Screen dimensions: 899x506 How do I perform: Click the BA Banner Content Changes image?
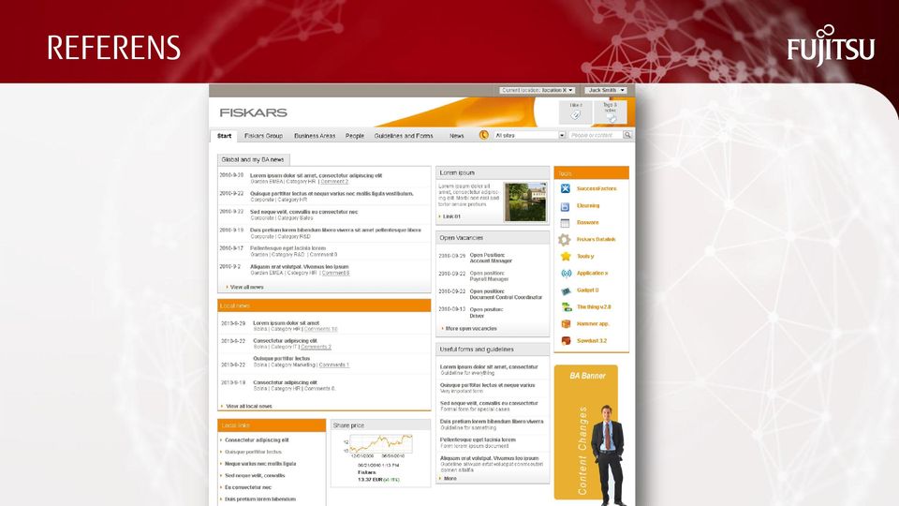(590, 435)
